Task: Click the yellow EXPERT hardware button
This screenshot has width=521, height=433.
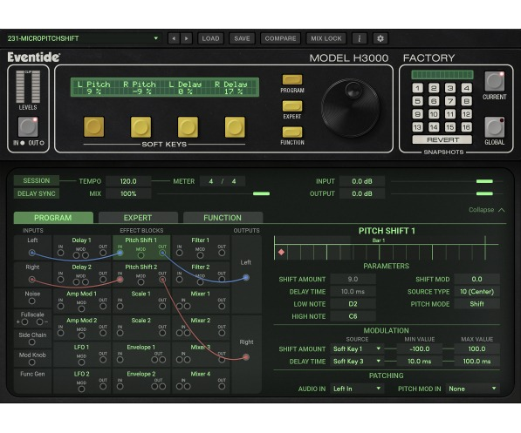Action: tap(292, 106)
